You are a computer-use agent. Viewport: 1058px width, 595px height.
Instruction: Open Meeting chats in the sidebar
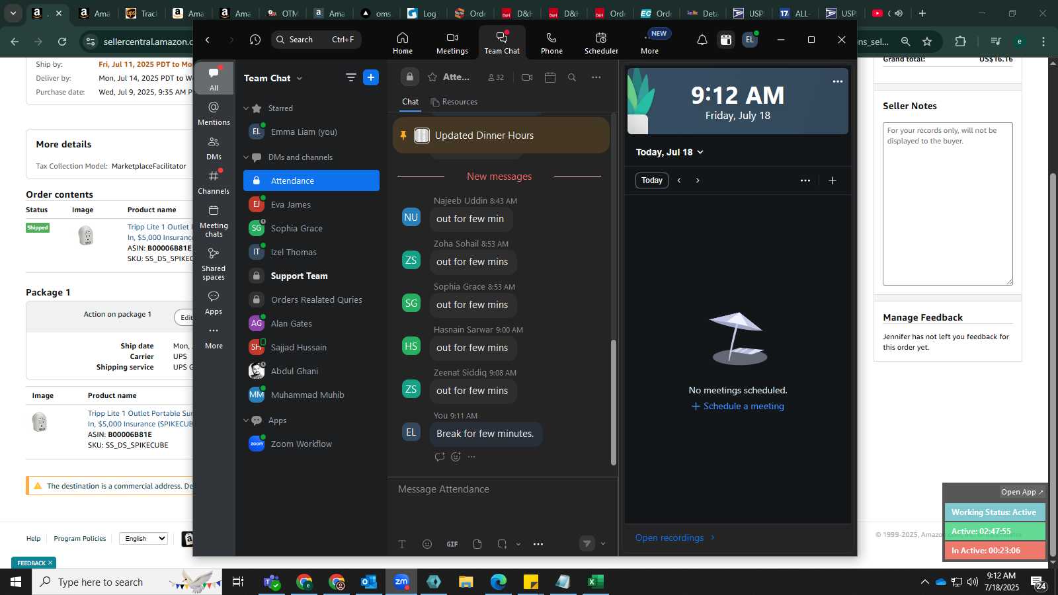pos(214,221)
